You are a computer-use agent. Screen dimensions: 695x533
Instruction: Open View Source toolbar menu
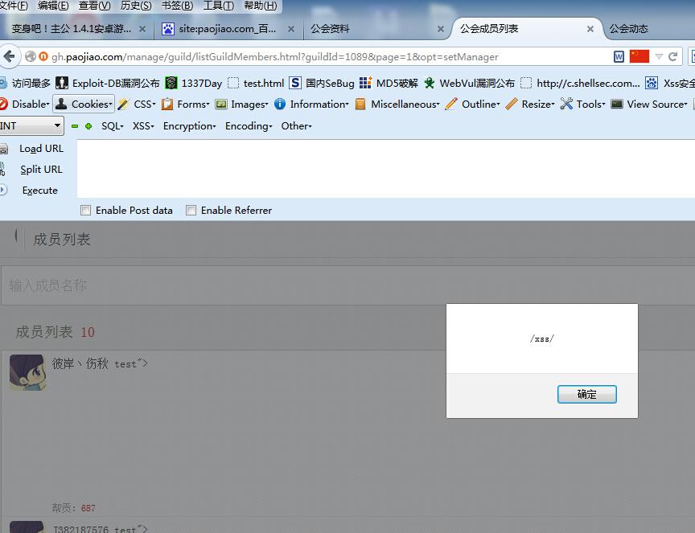649,105
